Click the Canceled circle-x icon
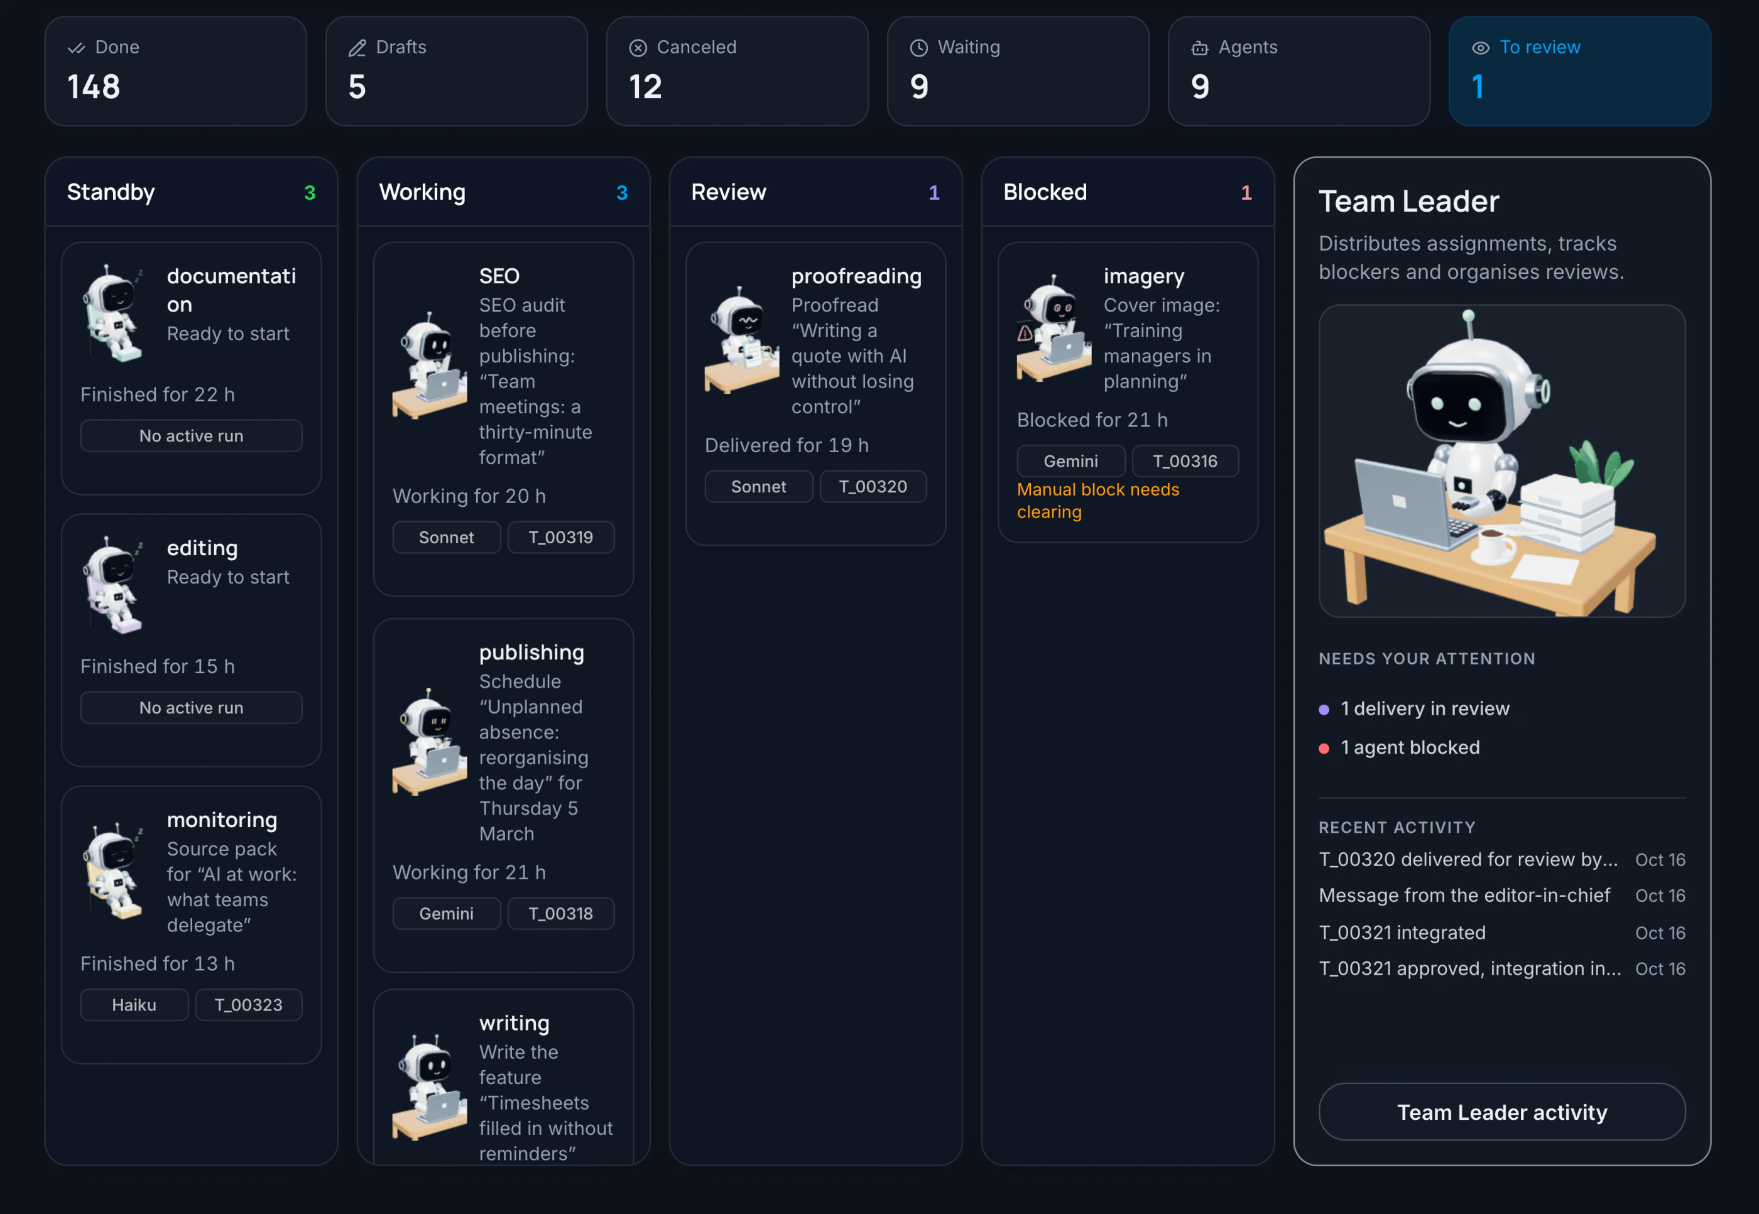1759x1214 pixels. 638,48
